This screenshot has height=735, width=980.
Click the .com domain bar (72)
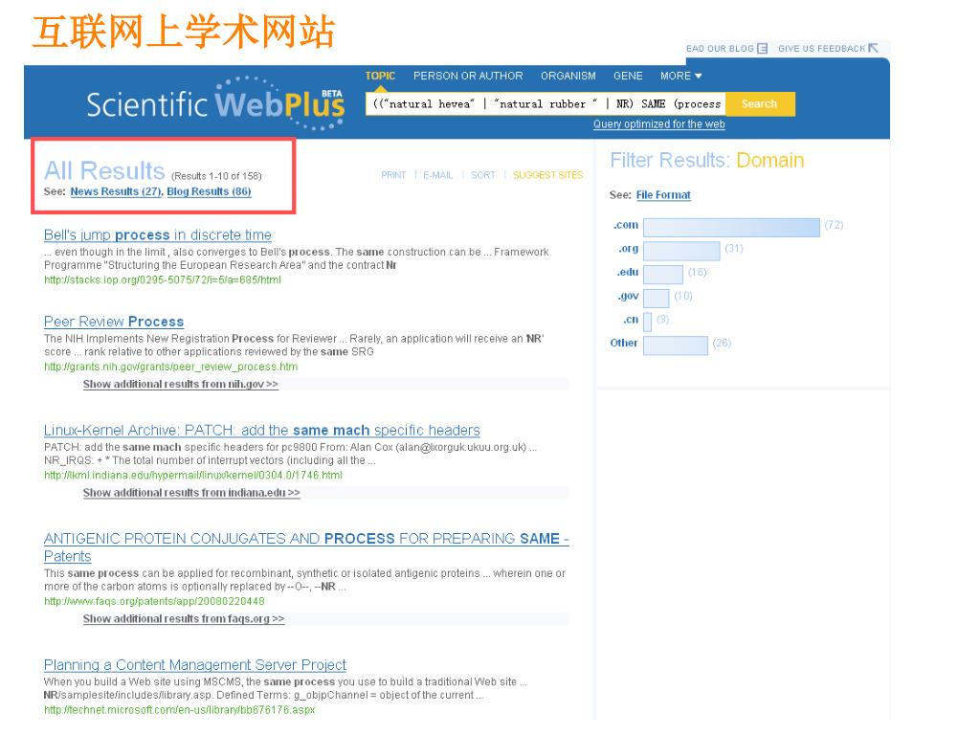tap(731, 227)
